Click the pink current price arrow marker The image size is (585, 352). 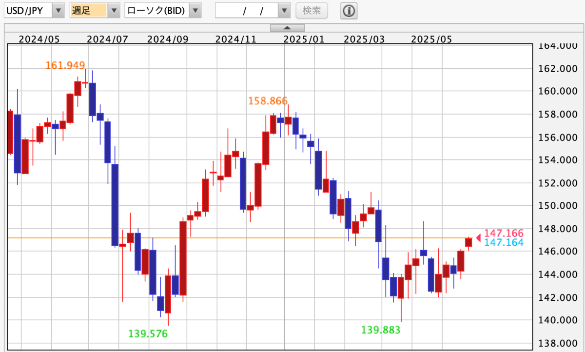tap(478, 238)
